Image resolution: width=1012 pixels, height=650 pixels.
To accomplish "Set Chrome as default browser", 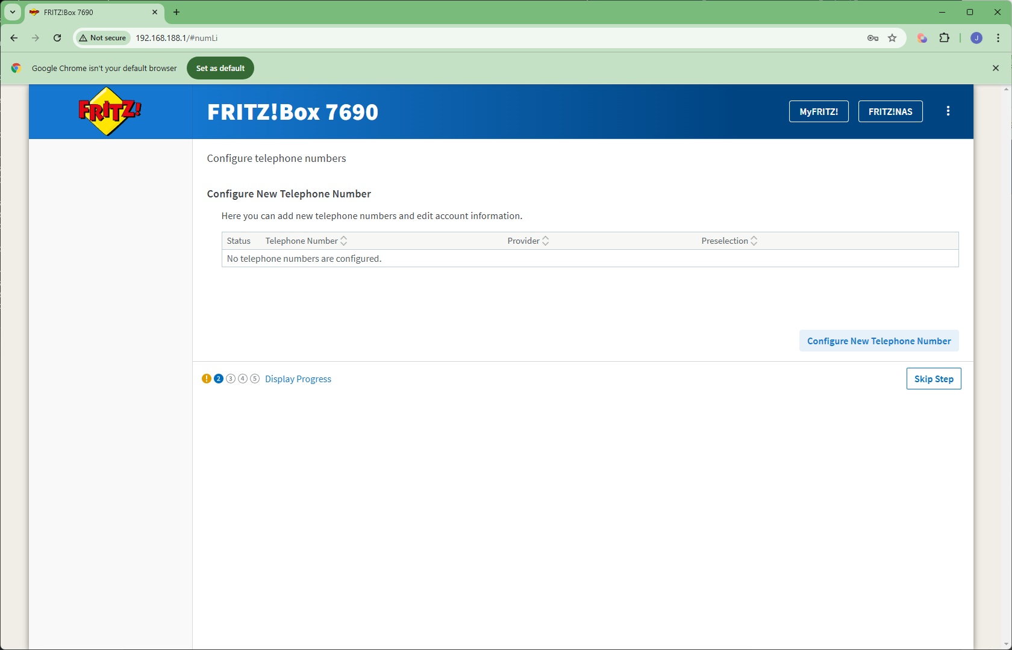I will point(220,68).
